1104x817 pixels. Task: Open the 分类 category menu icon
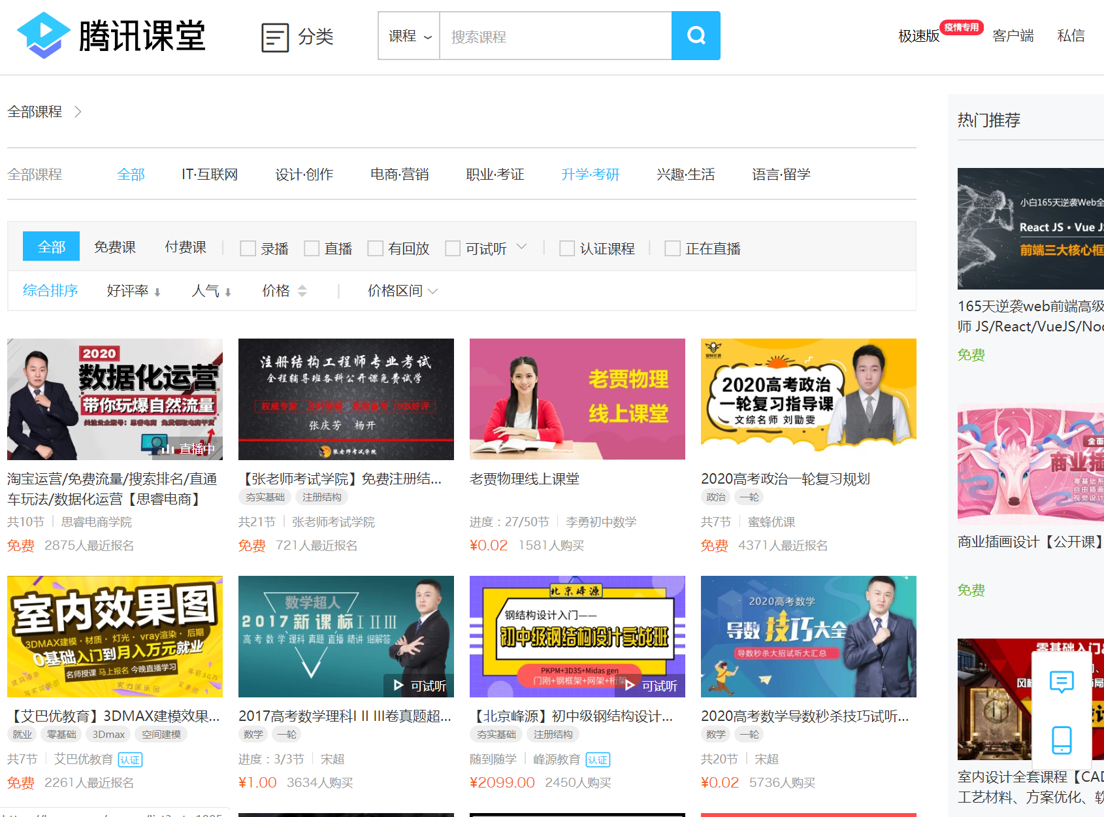tap(275, 37)
